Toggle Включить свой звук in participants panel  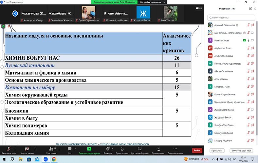tap(241, 151)
